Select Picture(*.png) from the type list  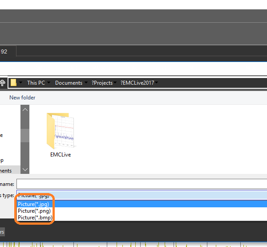pyautogui.click(x=34, y=210)
